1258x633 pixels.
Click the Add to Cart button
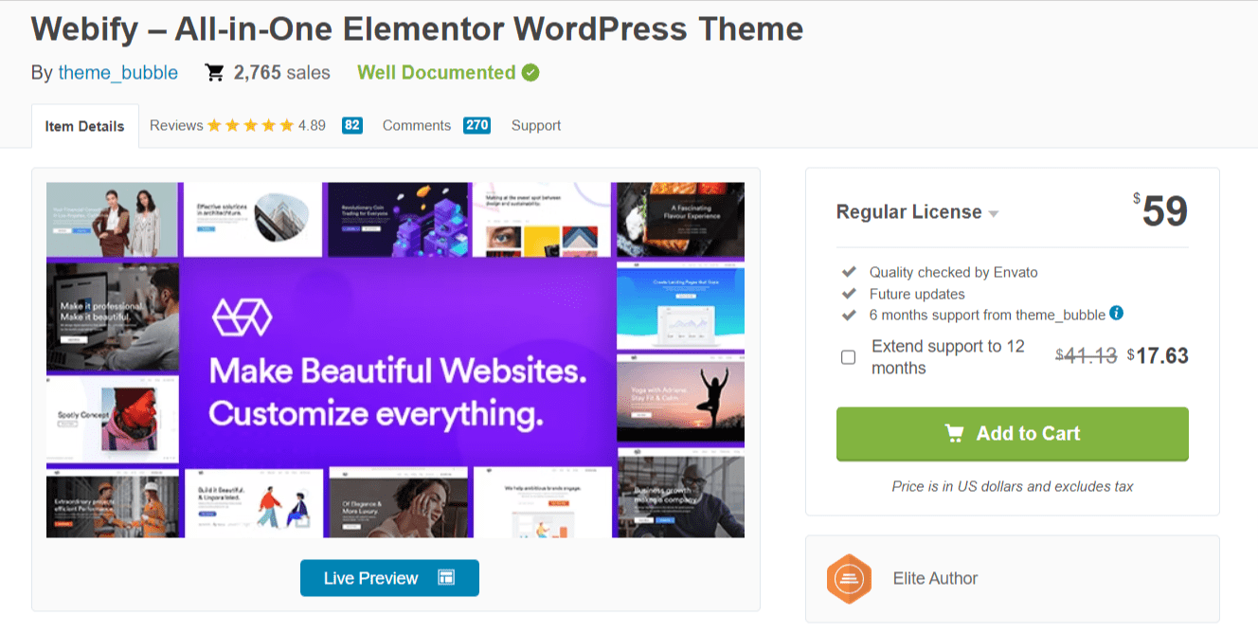coord(1012,433)
